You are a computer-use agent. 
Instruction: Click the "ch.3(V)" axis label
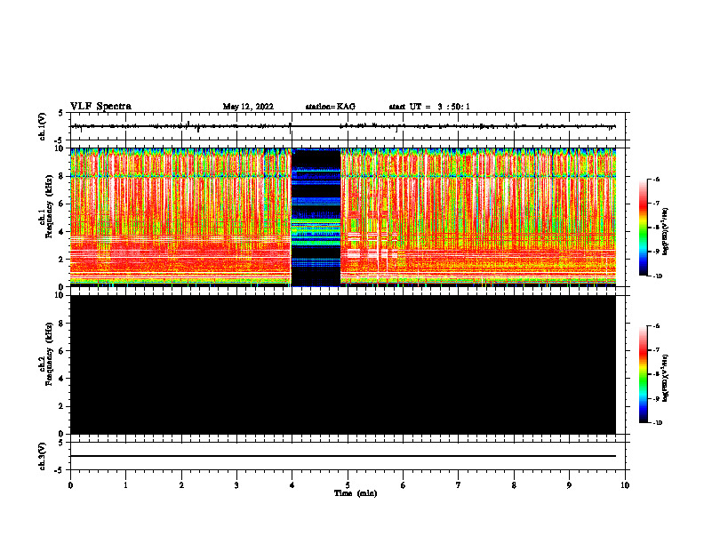[x=43, y=457]
